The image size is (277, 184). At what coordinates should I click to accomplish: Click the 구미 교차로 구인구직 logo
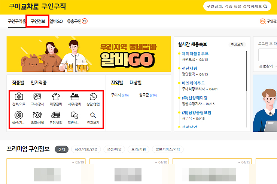(37, 7)
